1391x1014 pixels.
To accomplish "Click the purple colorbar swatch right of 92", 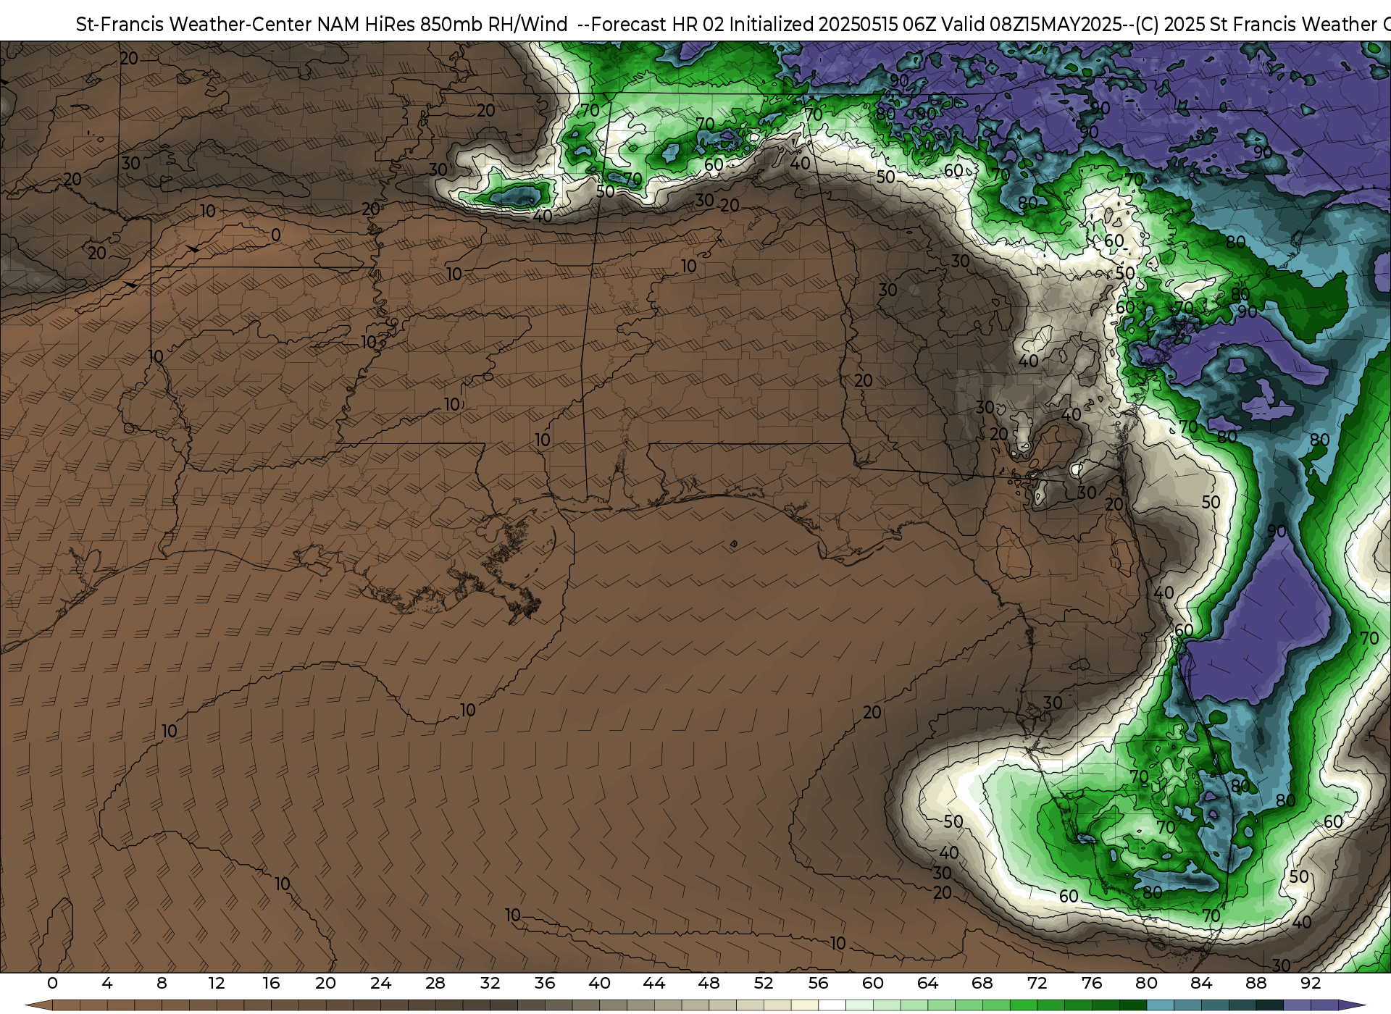I will coord(1324,1006).
